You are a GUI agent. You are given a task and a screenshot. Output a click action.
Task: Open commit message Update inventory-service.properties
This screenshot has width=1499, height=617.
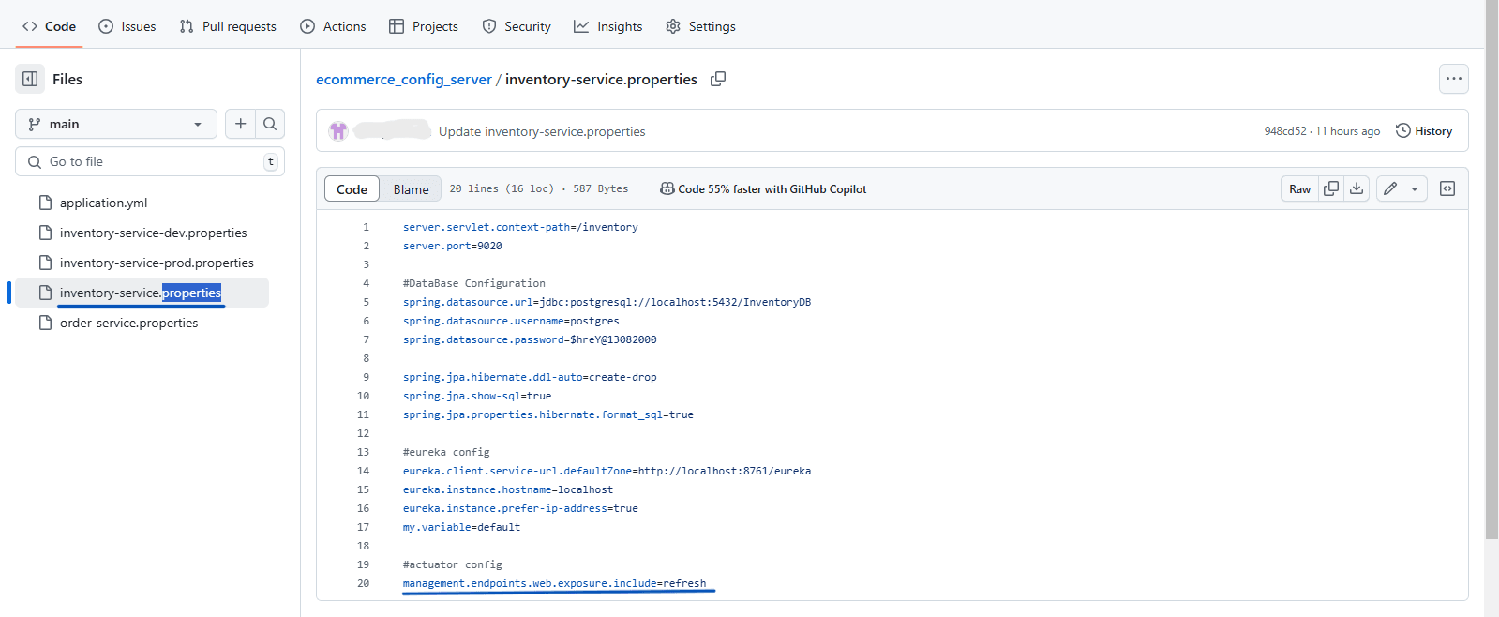click(x=542, y=131)
